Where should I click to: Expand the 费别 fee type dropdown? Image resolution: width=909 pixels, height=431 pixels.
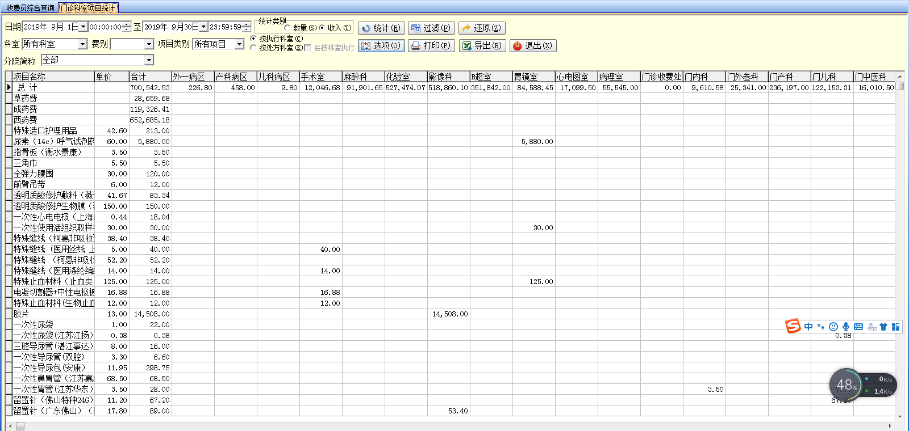tap(149, 44)
